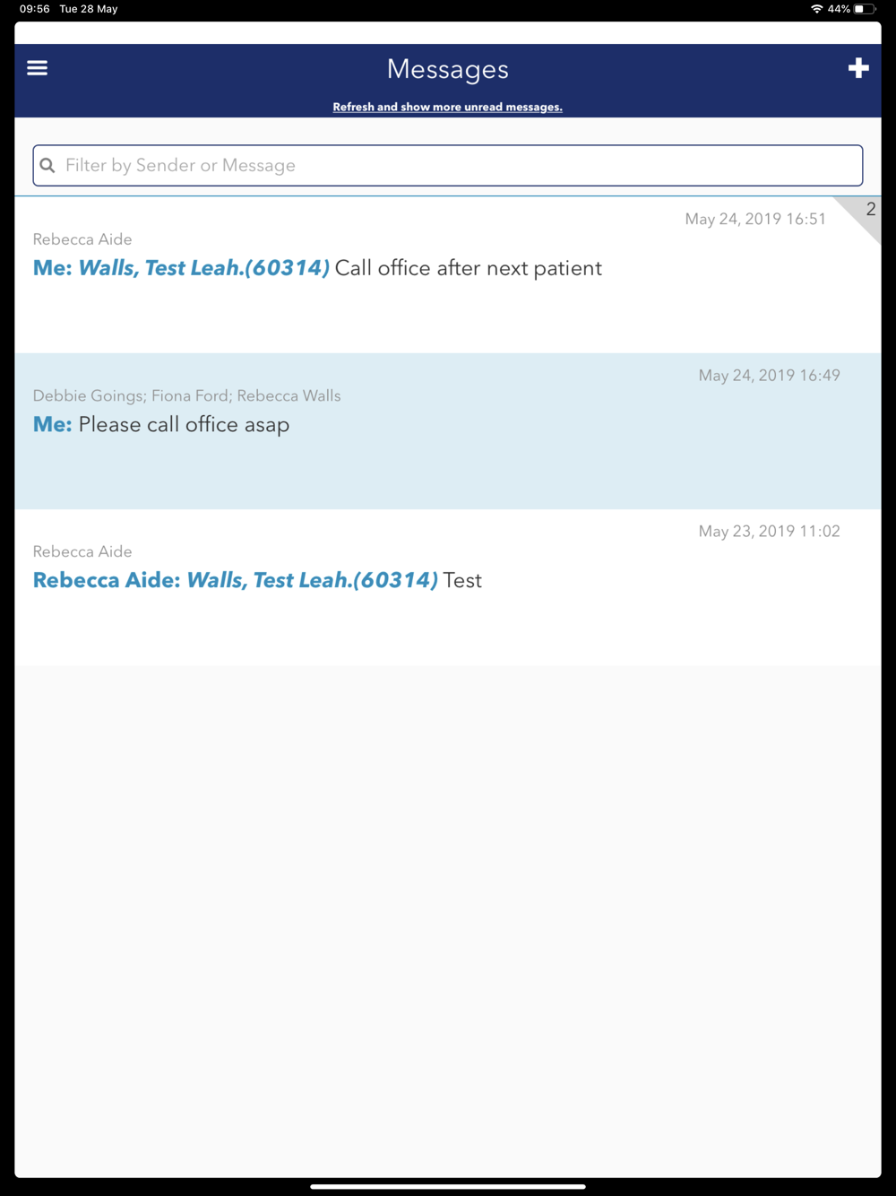Tap the May 24, 2019 16:51 timestamp
Image resolution: width=896 pixels, height=1196 pixels.
755,220
